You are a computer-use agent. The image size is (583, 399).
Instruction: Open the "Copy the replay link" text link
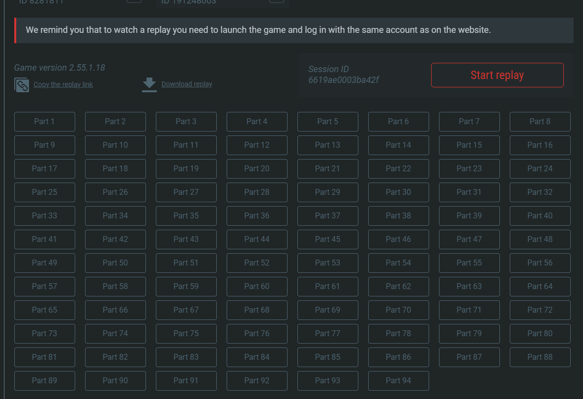point(63,84)
